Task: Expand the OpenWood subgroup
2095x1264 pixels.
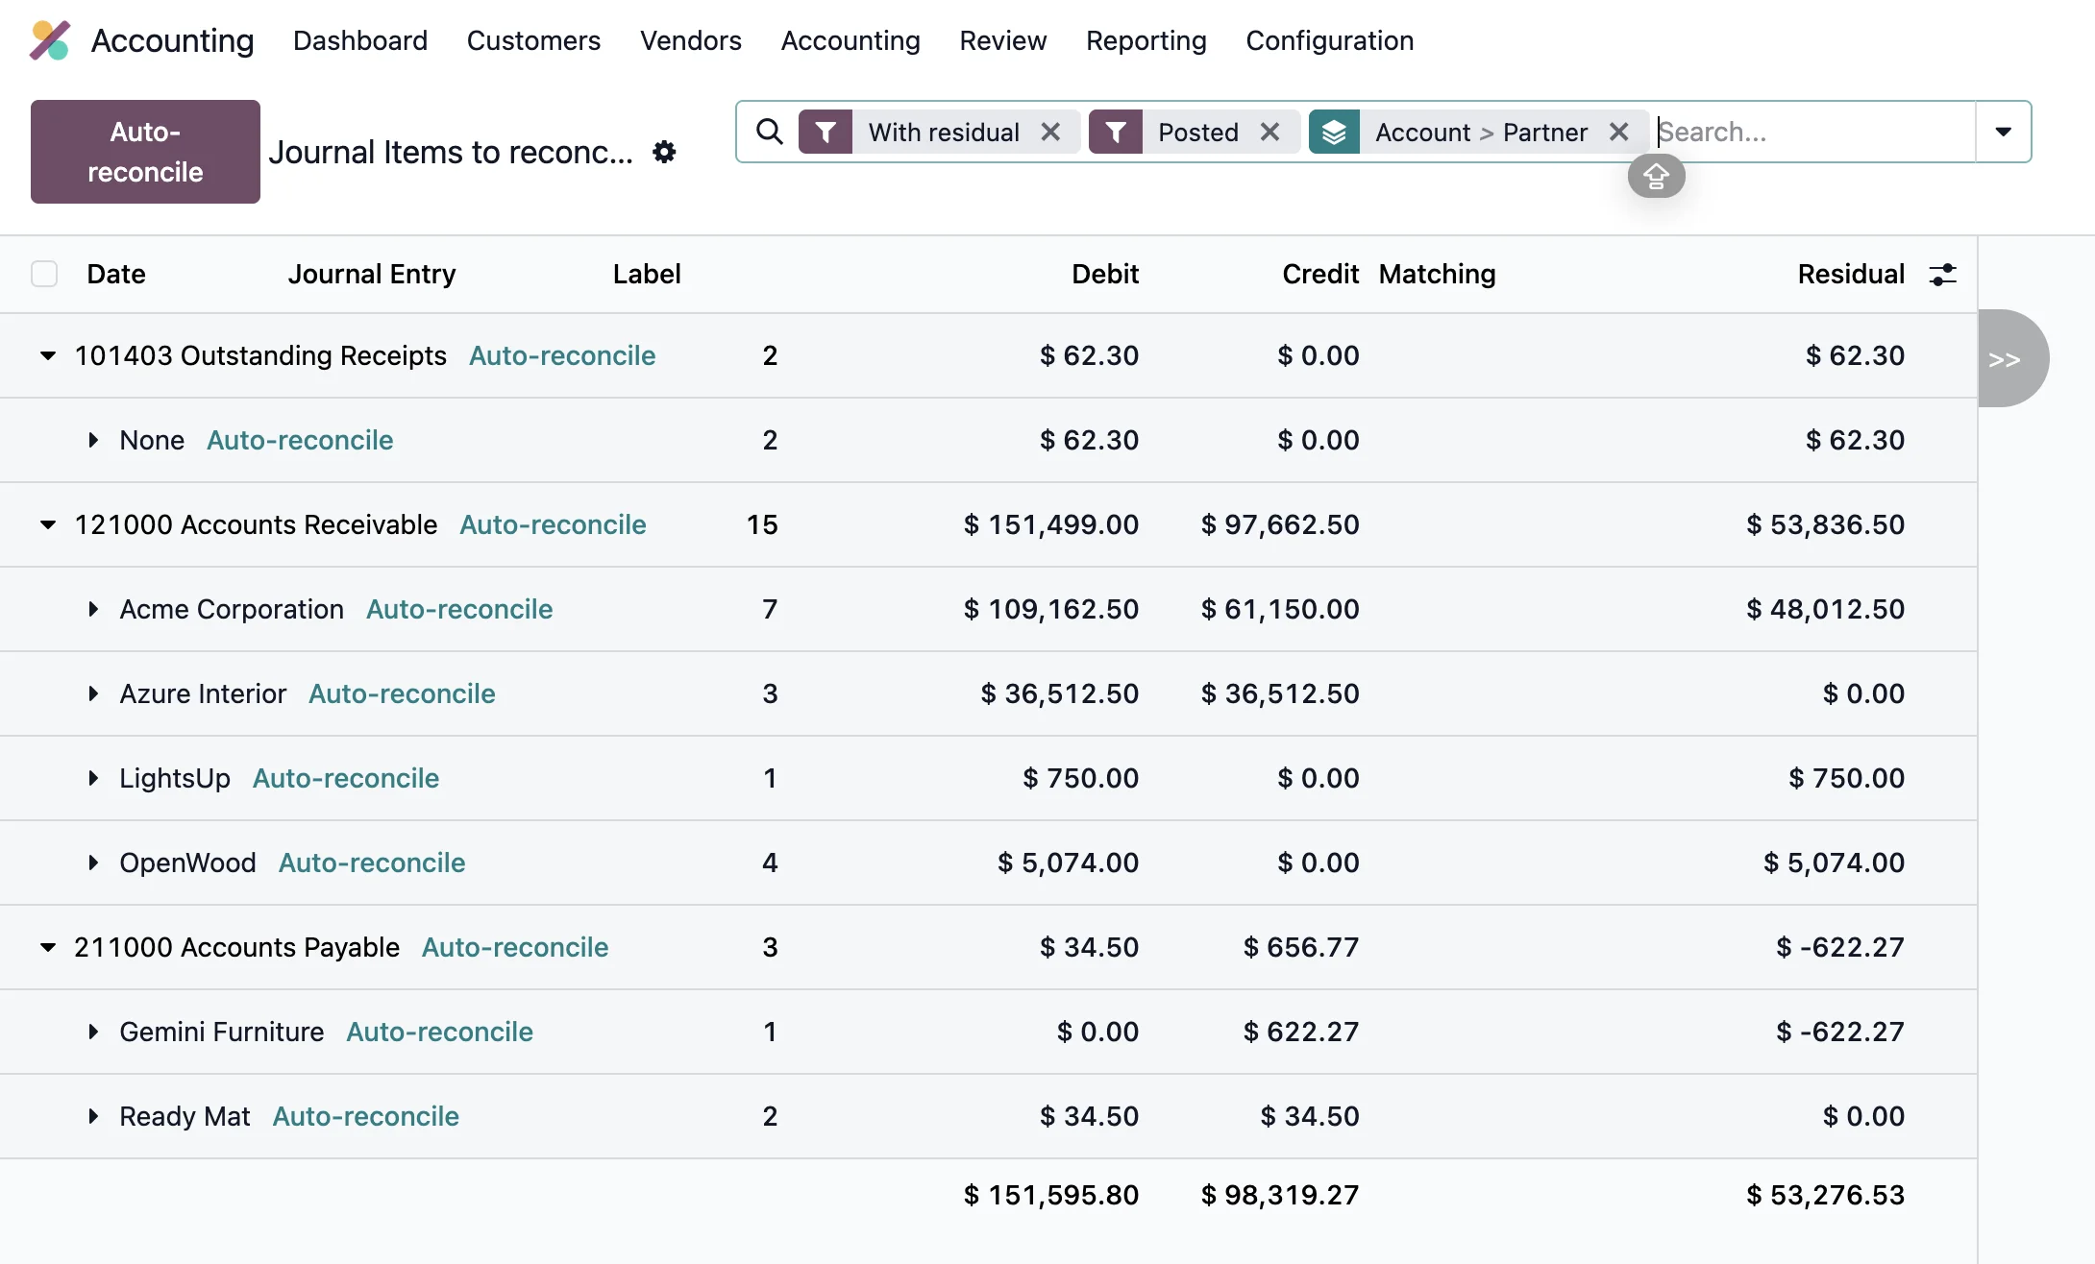Action: 93,863
